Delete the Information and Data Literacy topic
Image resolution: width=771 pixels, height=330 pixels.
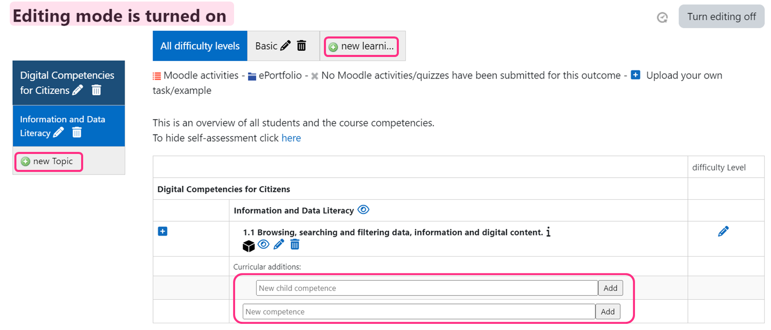click(77, 133)
